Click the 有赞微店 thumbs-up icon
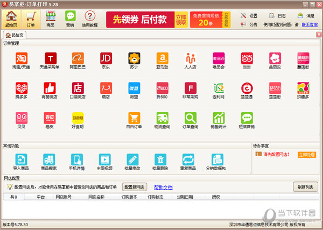323x230 pixels. 50,88
